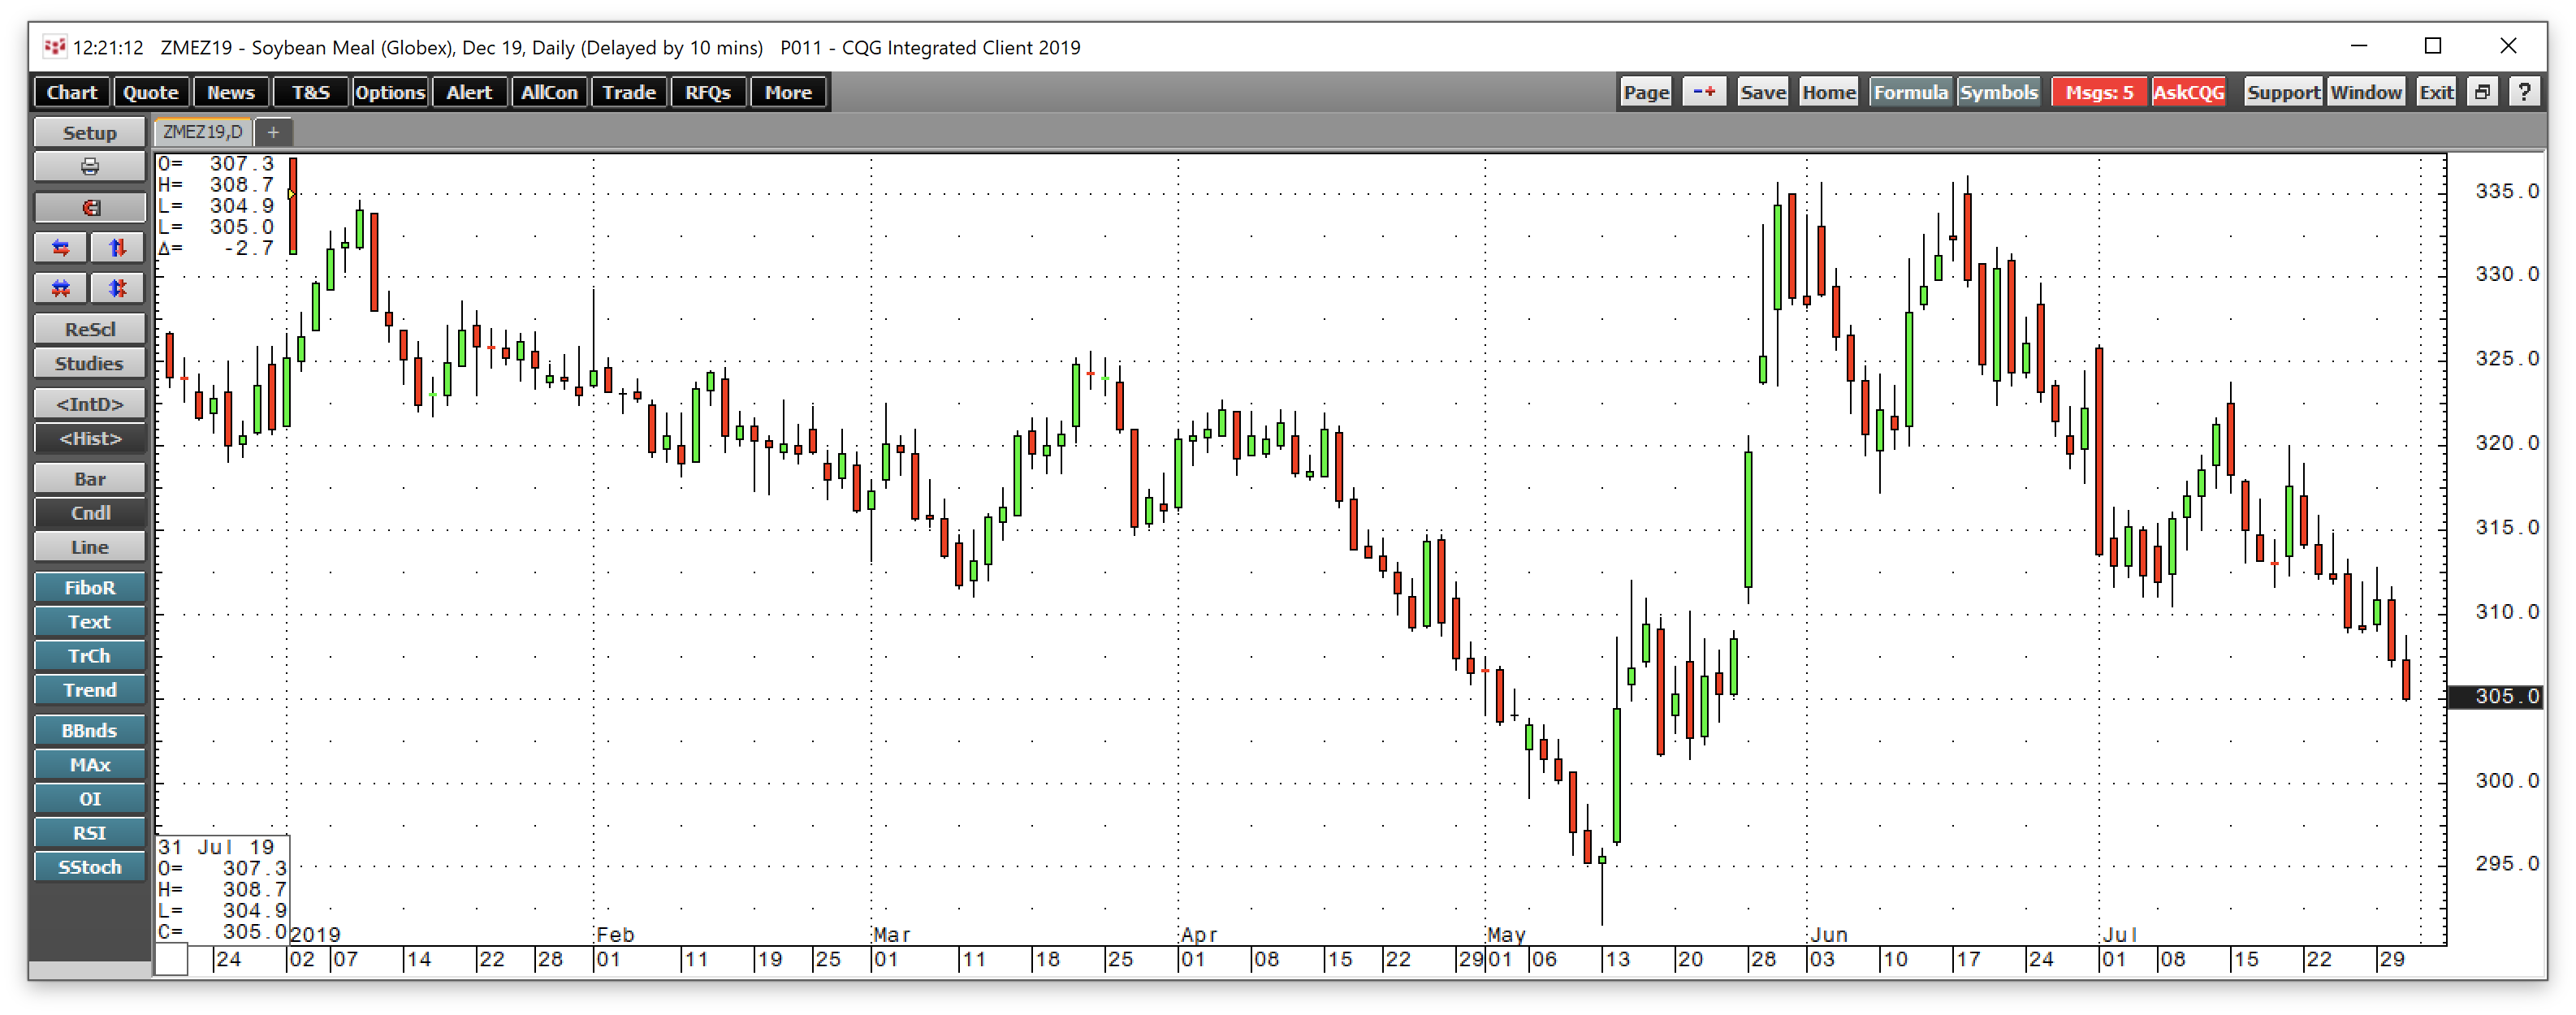Click the horizontal compress arrows icon
This screenshot has width=2576, height=1015.
coord(61,289)
